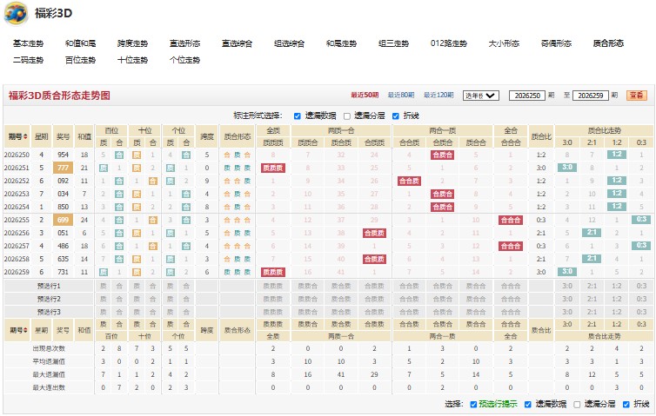The image size is (656, 416).
Task: Click the top 和值 column header
Action: (x=84, y=136)
